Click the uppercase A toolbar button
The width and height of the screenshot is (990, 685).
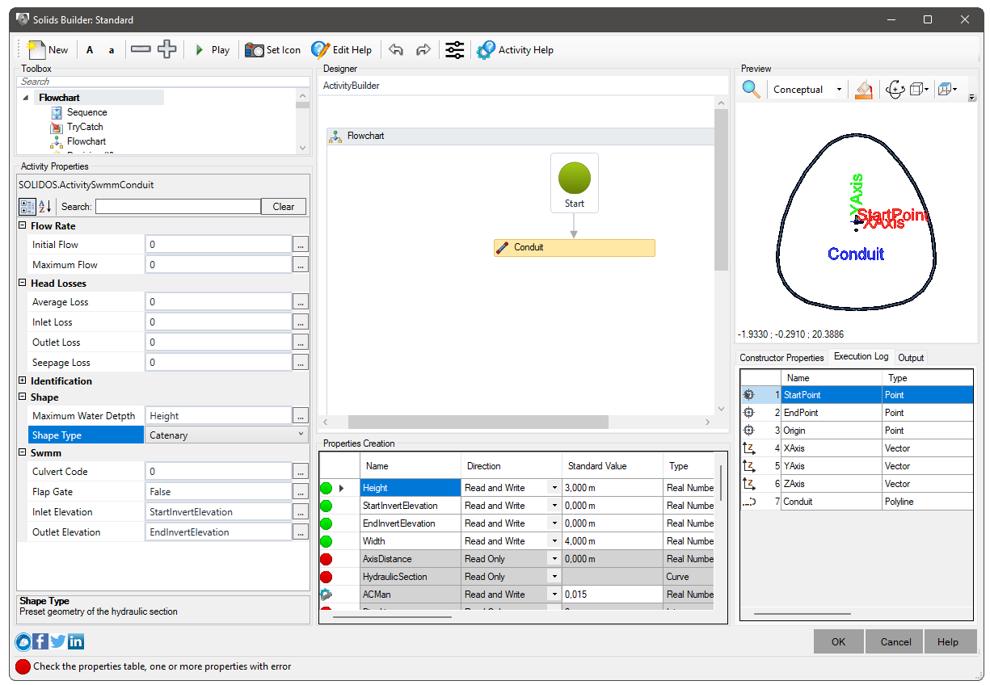[90, 50]
